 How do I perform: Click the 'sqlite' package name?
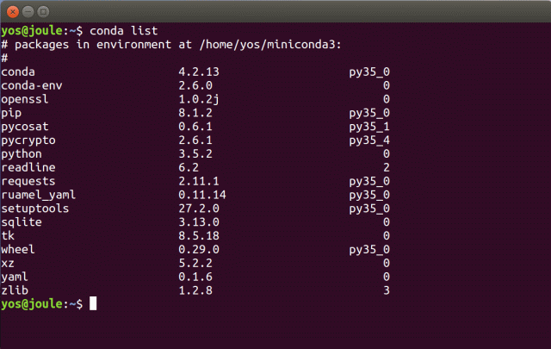tap(22, 222)
